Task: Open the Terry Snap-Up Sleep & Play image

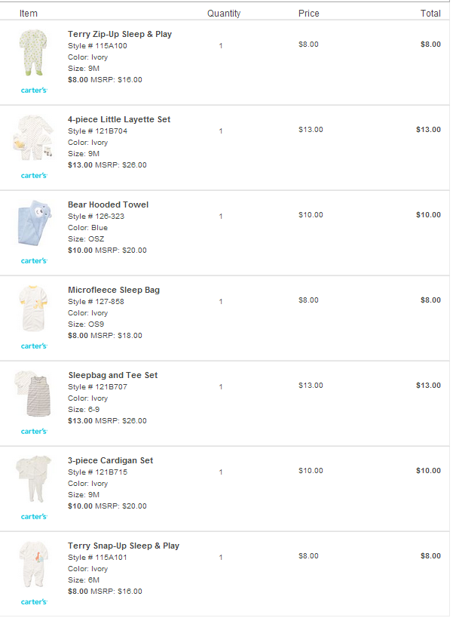Action: tap(33, 564)
